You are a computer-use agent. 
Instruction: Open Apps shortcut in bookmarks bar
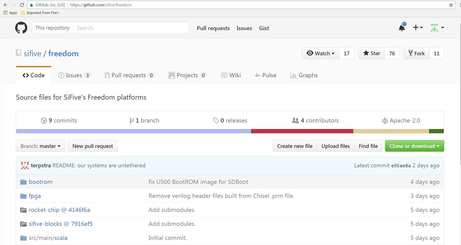pyautogui.click(x=10, y=13)
